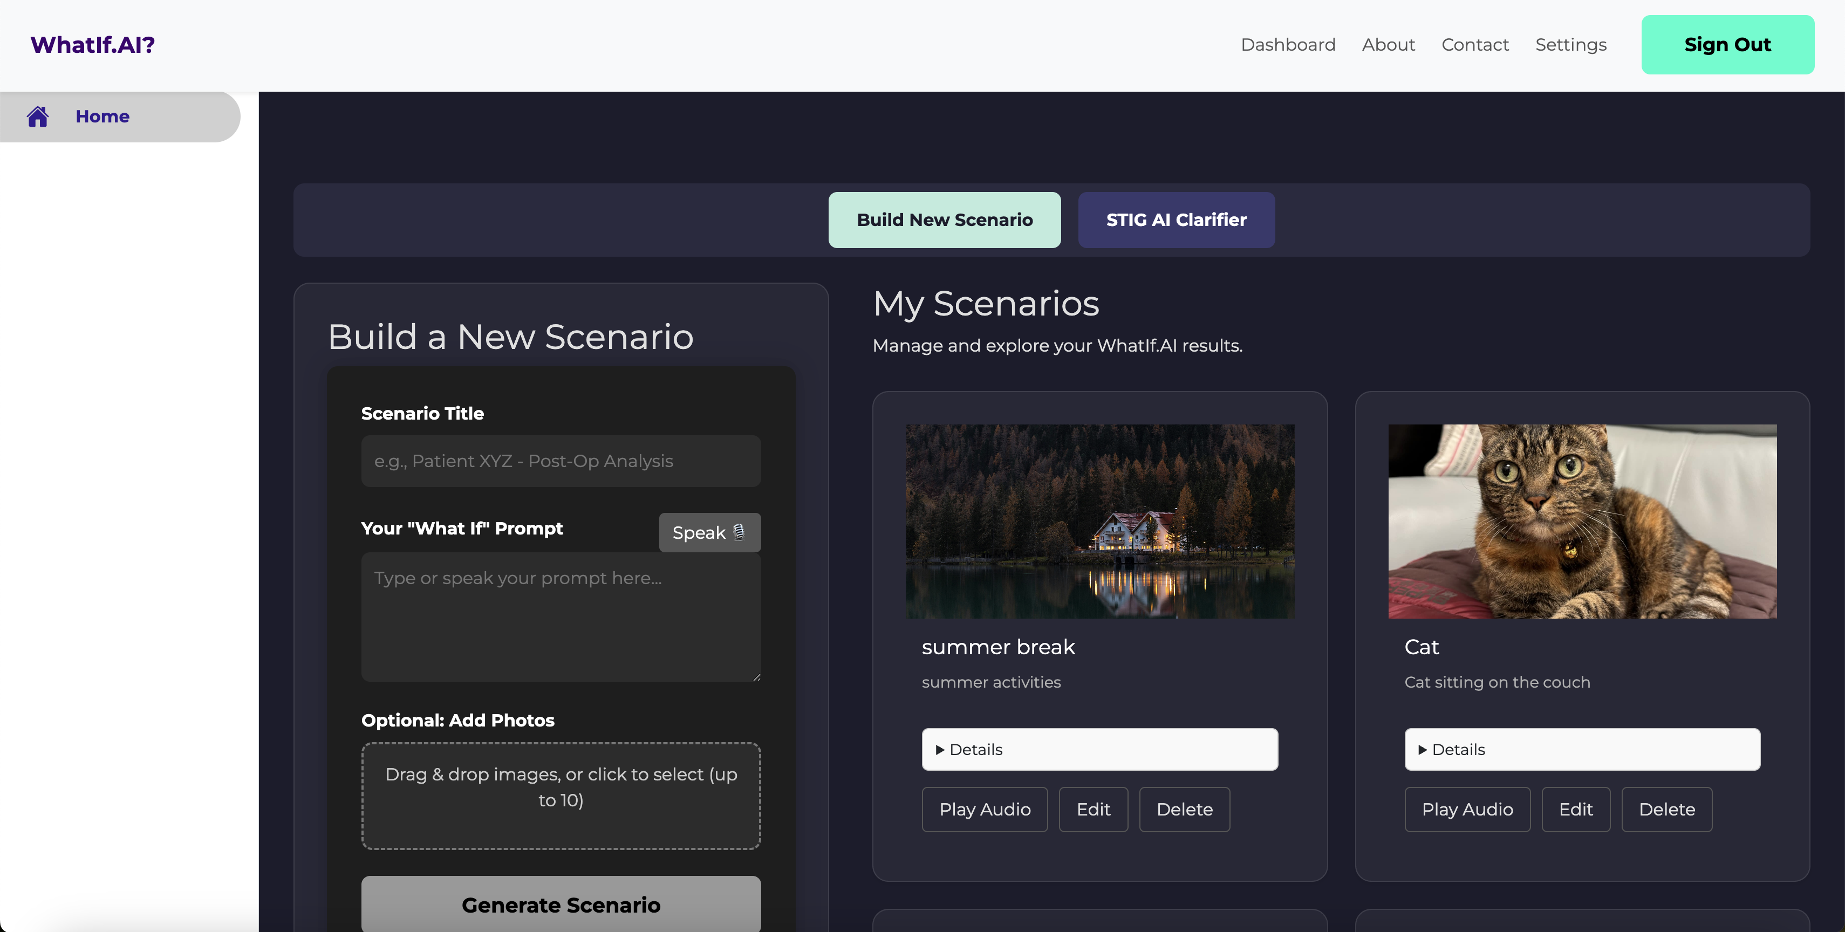The image size is (1845, 932).
Task: Play Audio for the Cat scenario
Action: point(1467,810)
